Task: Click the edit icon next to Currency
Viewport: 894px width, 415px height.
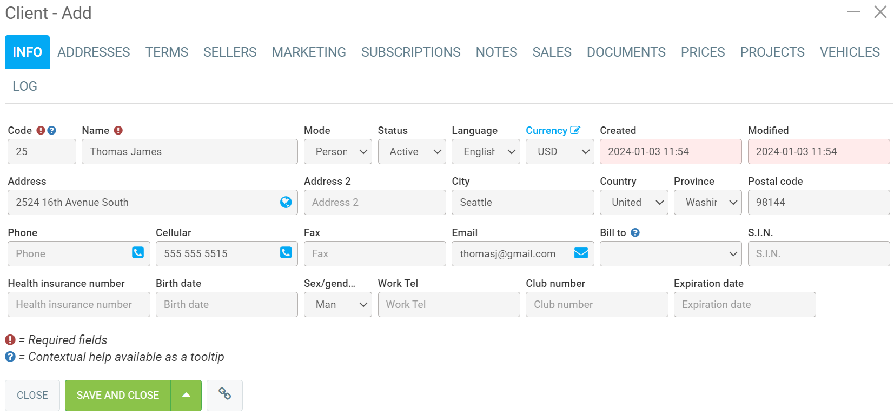Action: point(575,130)
